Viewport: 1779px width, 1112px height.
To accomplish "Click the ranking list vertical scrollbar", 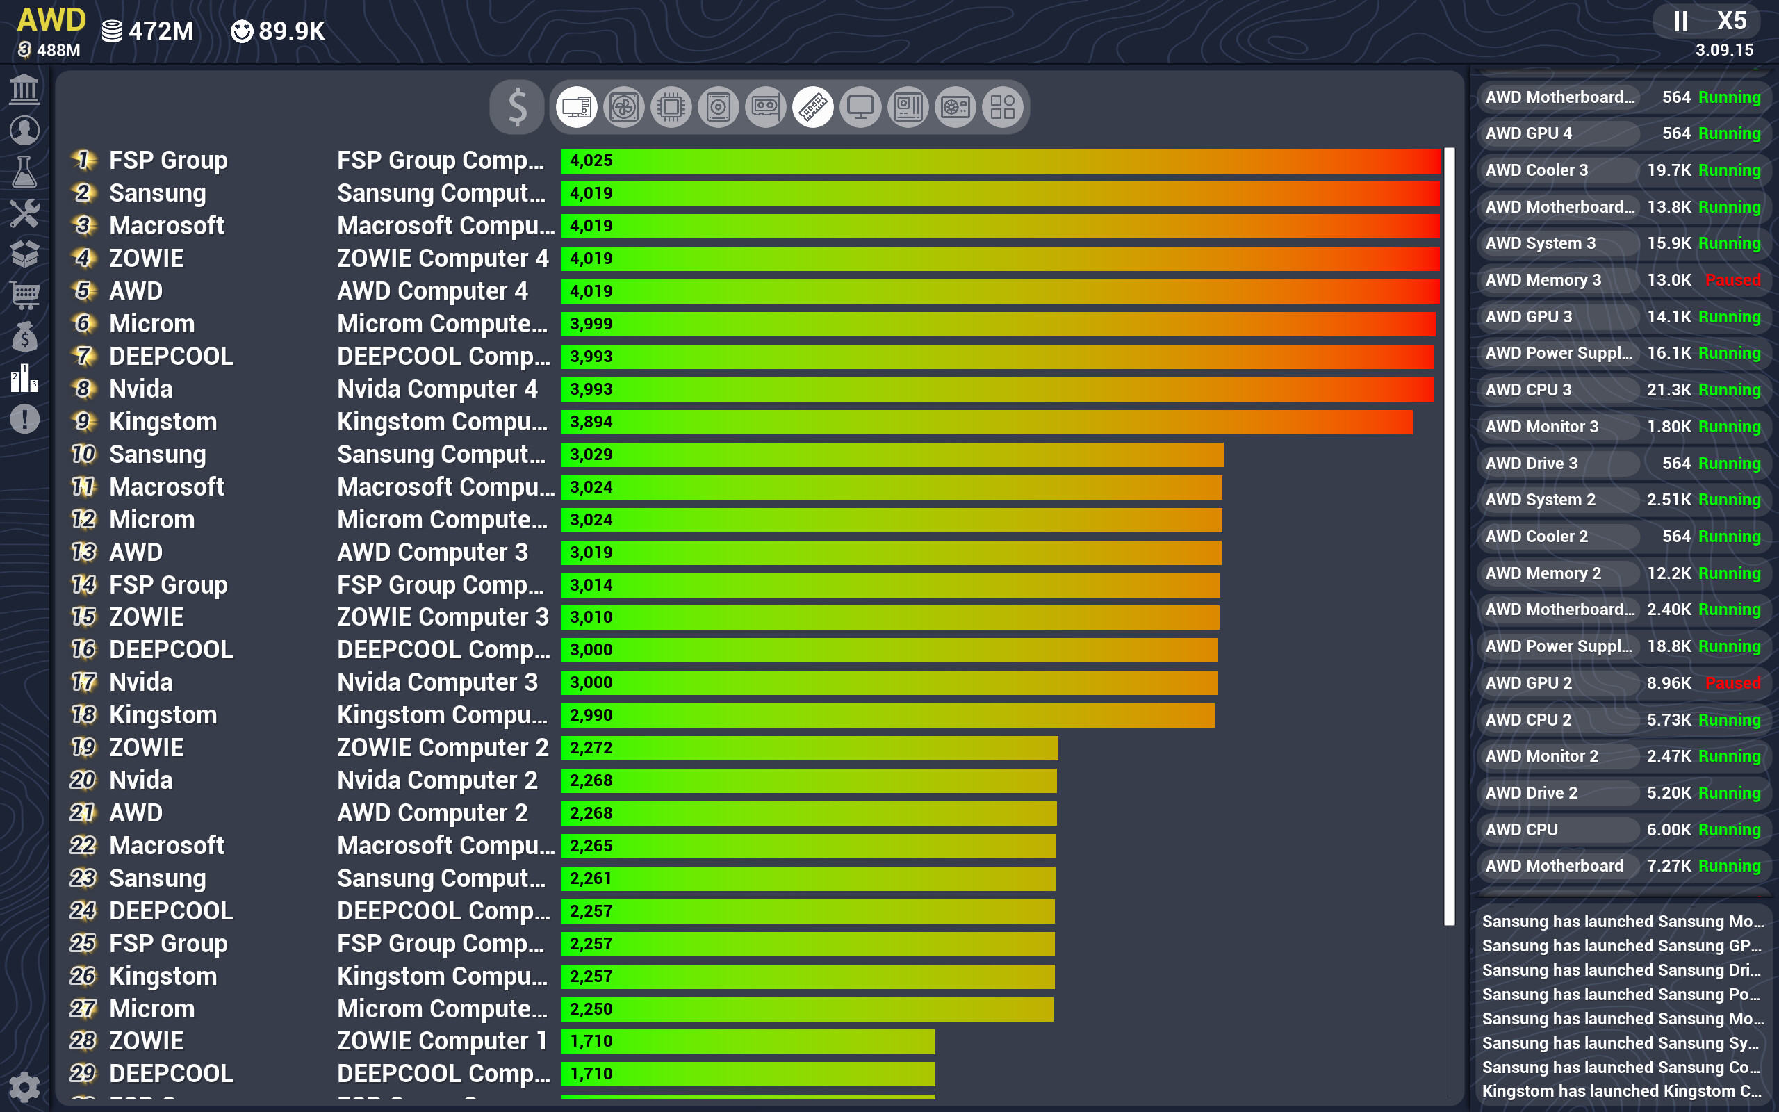I will [x=1449, y=536].
